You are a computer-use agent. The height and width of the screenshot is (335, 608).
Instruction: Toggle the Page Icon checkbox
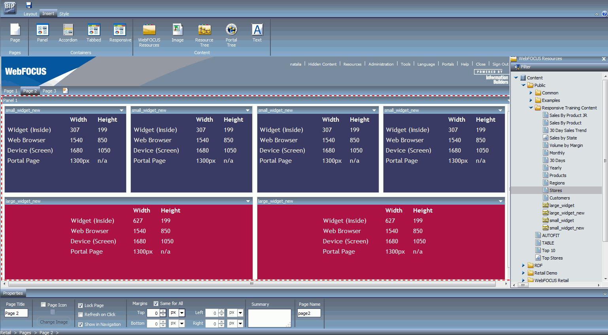(x=43, y=305)
